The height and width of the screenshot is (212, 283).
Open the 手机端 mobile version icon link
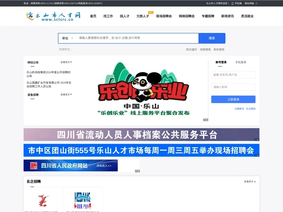[237, 3]
